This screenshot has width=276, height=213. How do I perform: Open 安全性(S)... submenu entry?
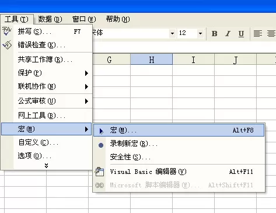coord(179,157)
